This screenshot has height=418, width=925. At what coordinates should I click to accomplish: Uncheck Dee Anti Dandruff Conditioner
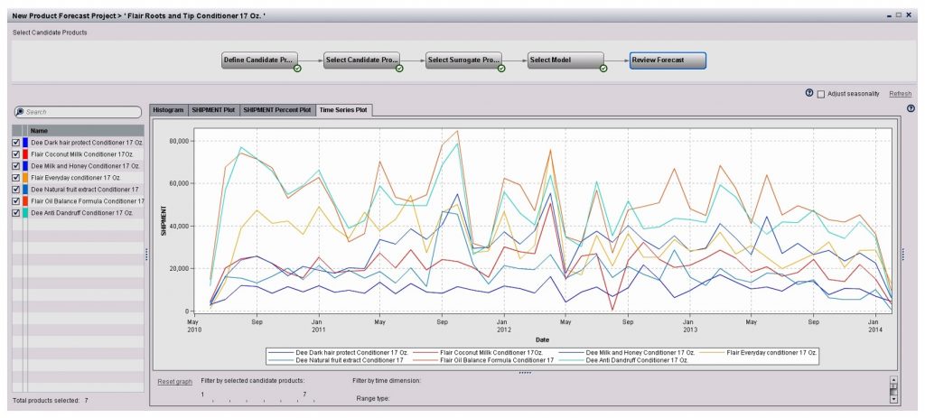click(16, 213)
